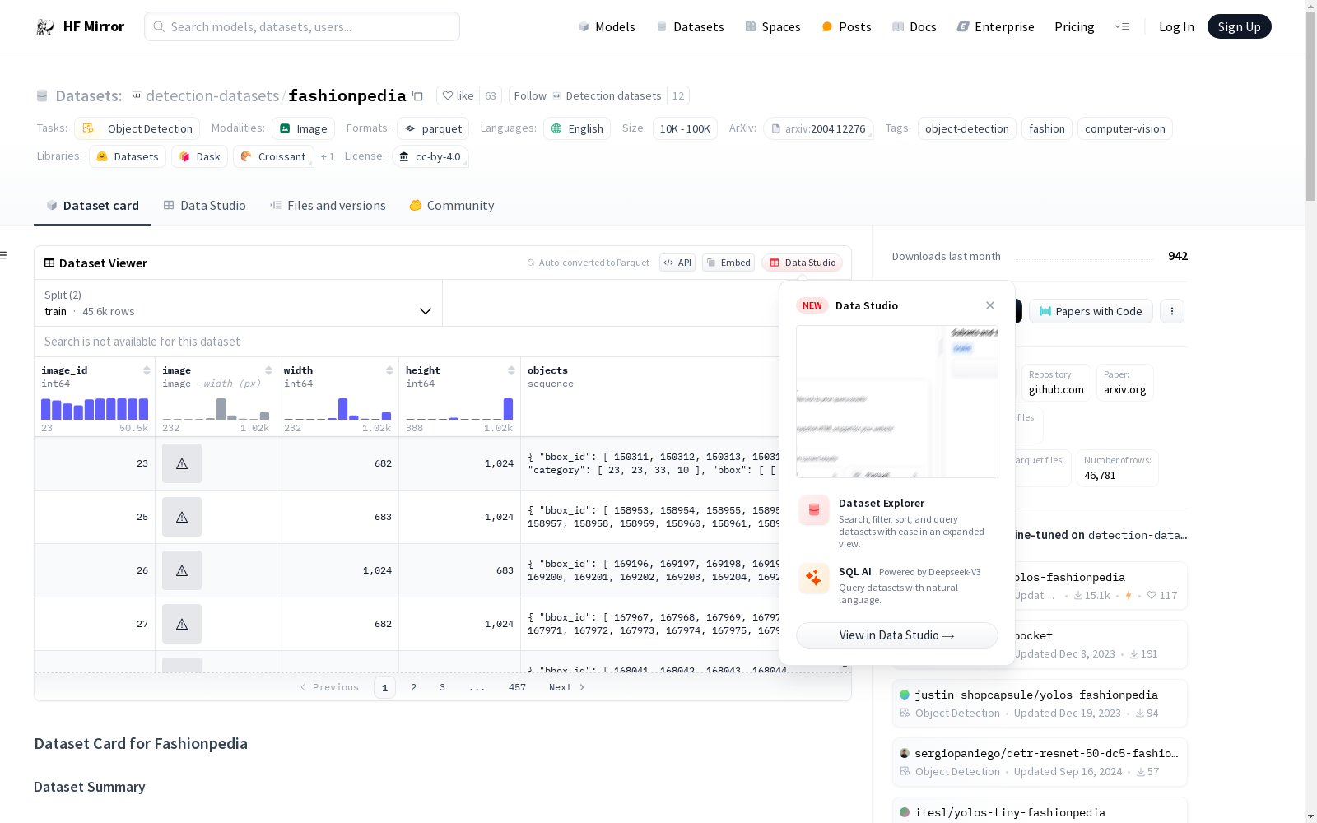Image resolution: width=1317 pixels, height=823 pixels.
Task: Focus the search models and datasets field
Action: point(302,26)
